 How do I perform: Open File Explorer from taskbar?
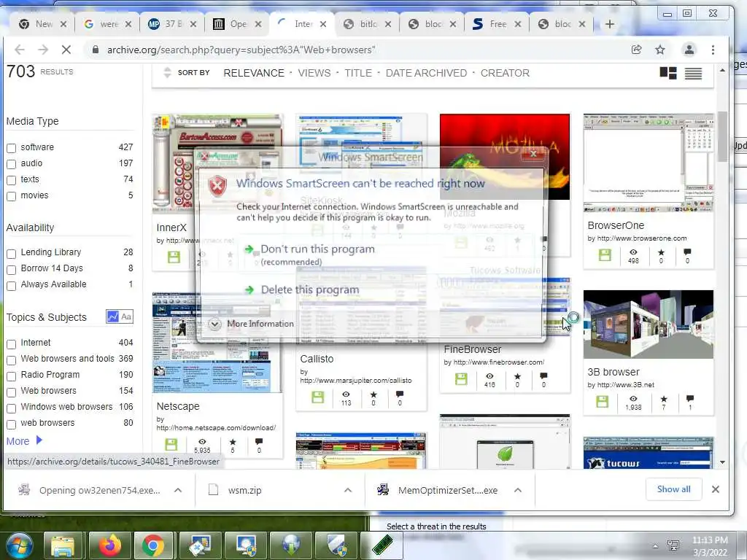tap(63, 546)
